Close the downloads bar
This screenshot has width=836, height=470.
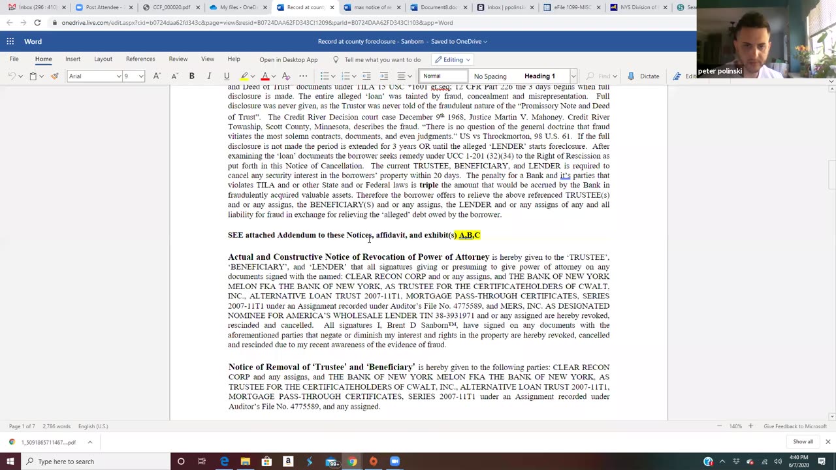(x=828, y=442)
